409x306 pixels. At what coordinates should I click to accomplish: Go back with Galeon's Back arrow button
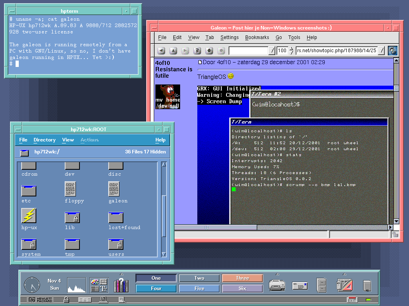pyautogui.click(x=161, y=51)
